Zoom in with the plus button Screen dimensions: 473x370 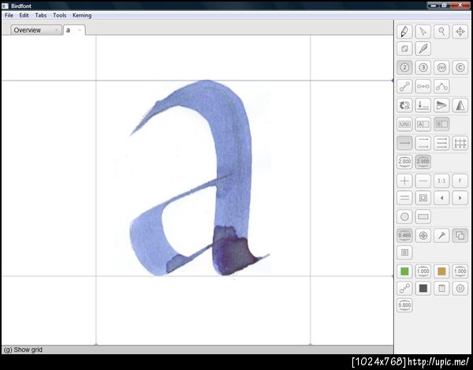404,181
